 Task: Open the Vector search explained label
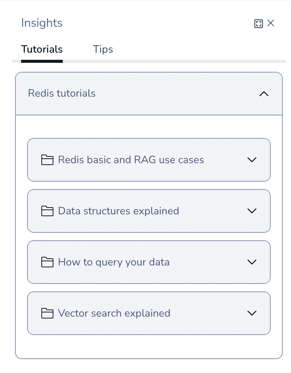click(x=114, y=313)
